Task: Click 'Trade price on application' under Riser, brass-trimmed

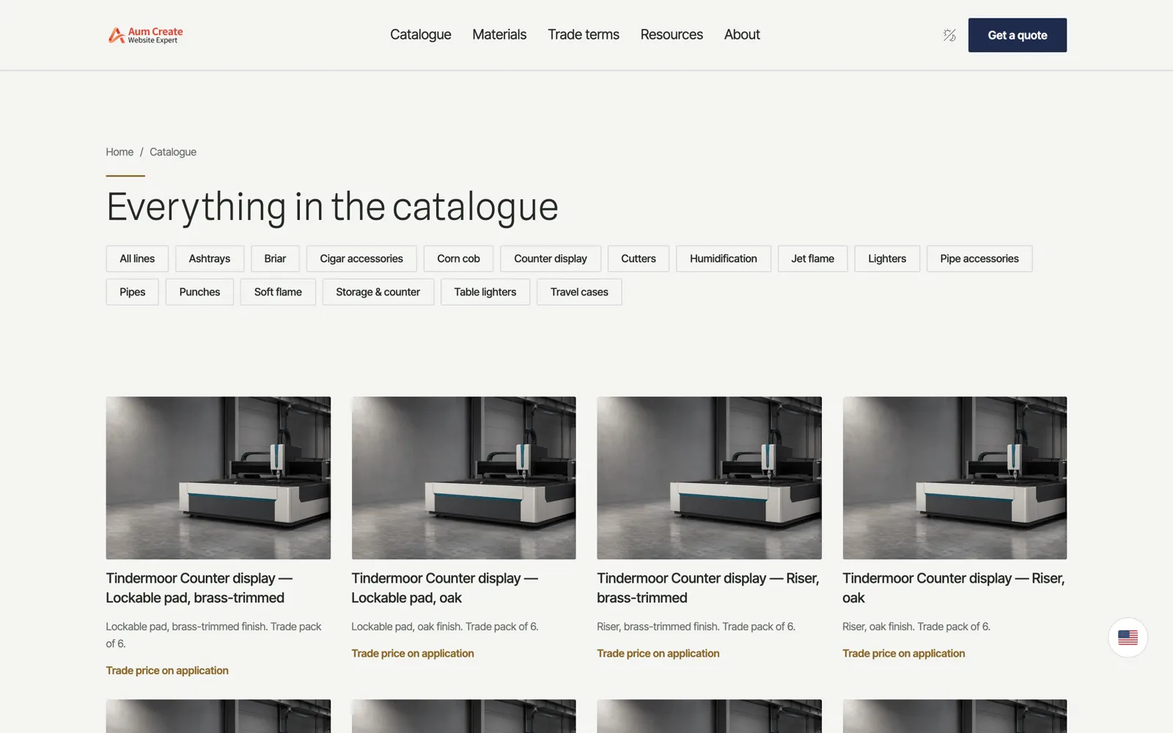Action: point(658,653)
